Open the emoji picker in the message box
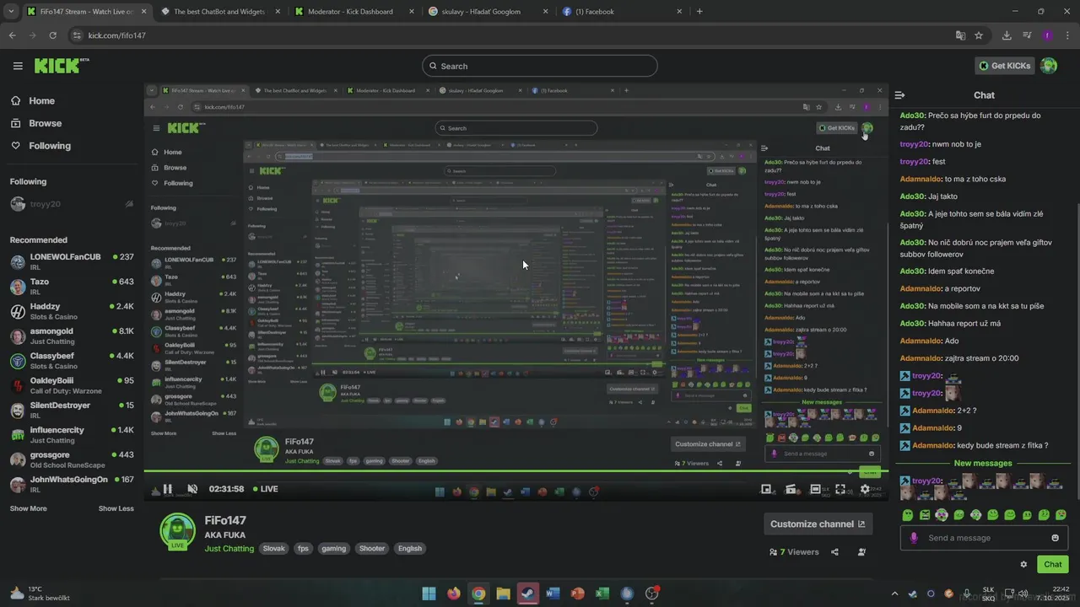Screen dimensions: 1080x607 1055,538
